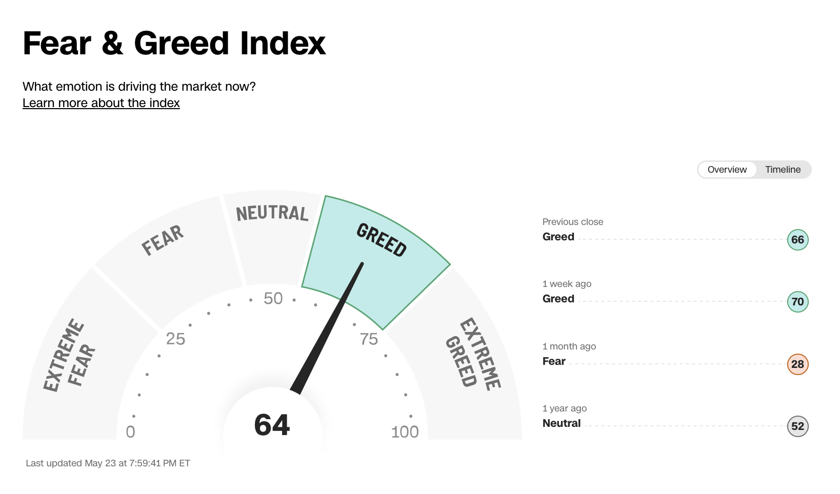Click the Fear & Greed Index heading

click(x=174, y=43)
